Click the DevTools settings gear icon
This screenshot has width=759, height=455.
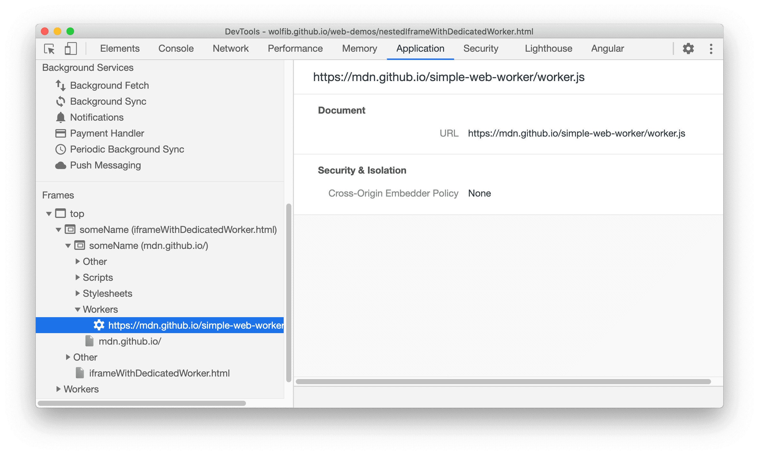688,49
